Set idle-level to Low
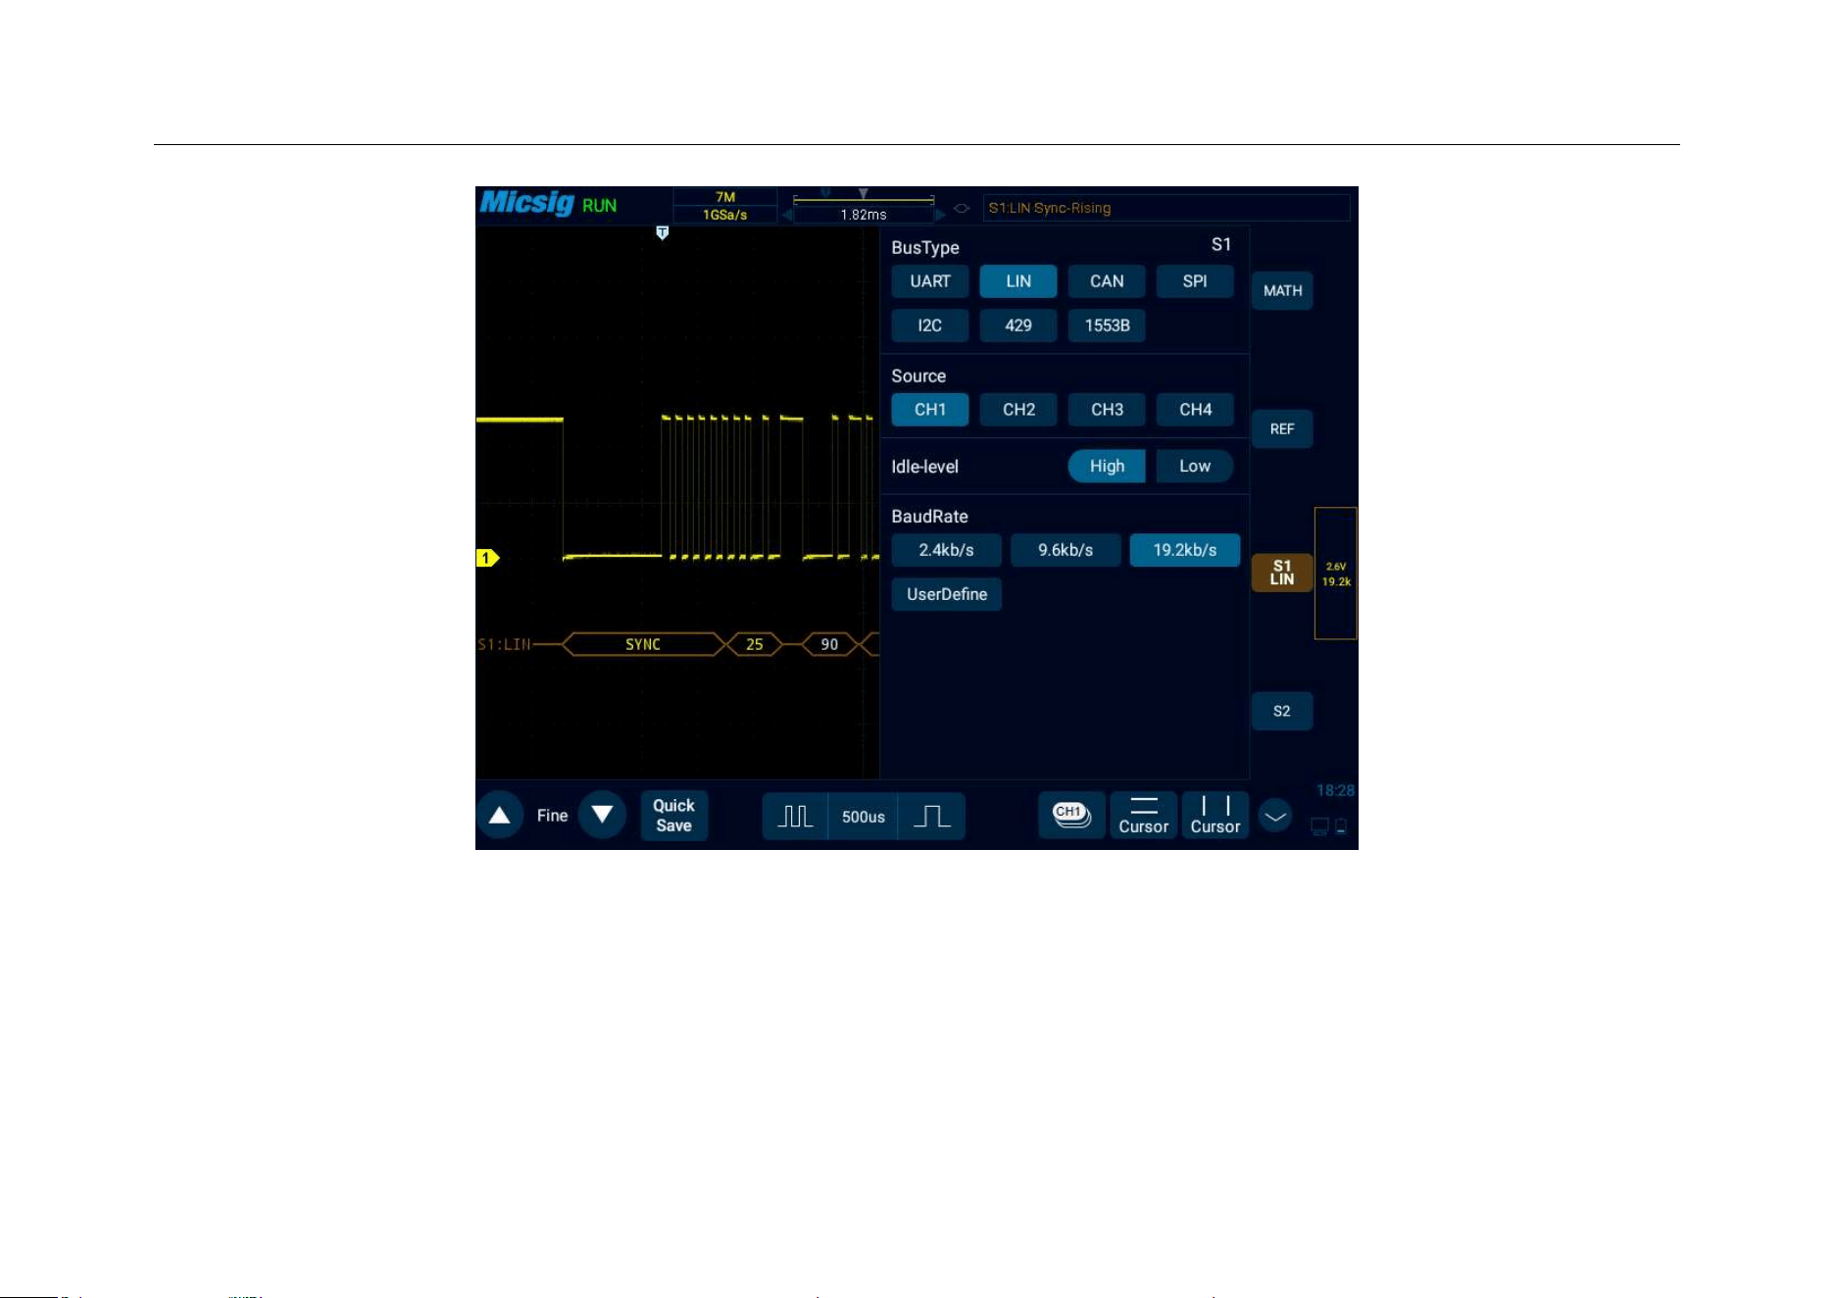Viewport: 1835px width, 1298px height. (x=1195, y=467)
